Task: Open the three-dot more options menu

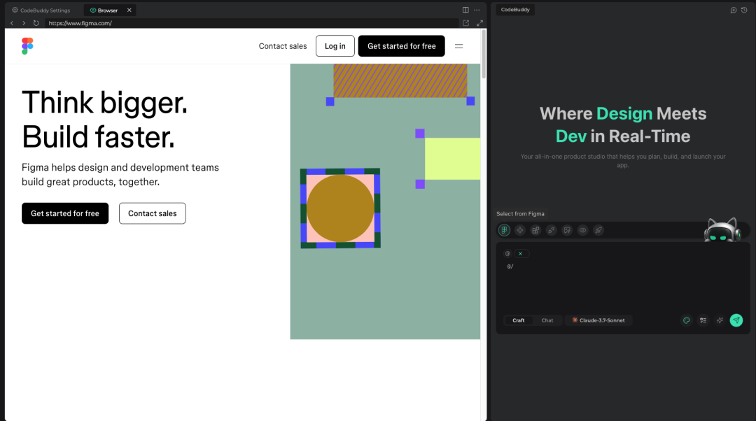Action: tap(477, 10)
